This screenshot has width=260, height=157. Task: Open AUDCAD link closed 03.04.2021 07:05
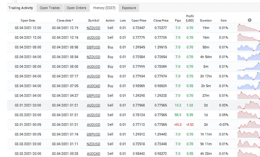coord(93,86)
